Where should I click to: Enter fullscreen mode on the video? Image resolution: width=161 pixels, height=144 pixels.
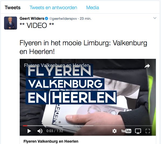pyautogui.click(x=148, y=131)
